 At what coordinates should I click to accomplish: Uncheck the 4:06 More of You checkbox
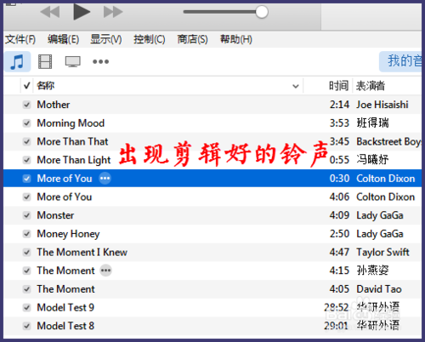click(x=26, y=197)
